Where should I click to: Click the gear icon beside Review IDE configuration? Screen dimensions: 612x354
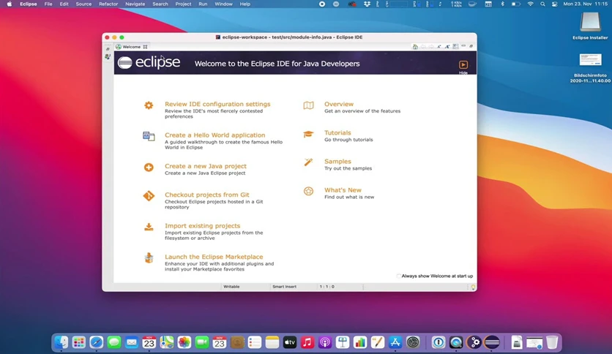pos(149,105)
